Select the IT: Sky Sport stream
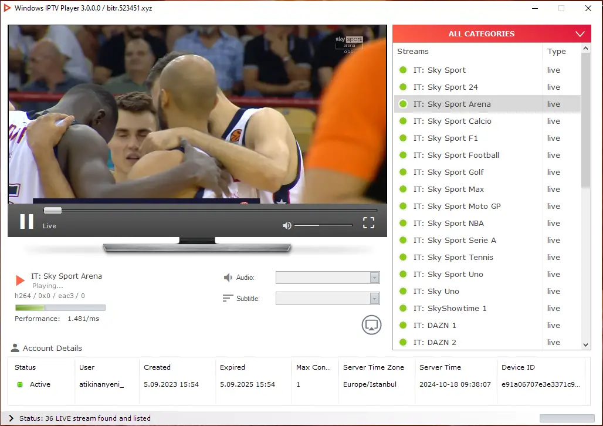The image size is (603, 426). [487, 70]
